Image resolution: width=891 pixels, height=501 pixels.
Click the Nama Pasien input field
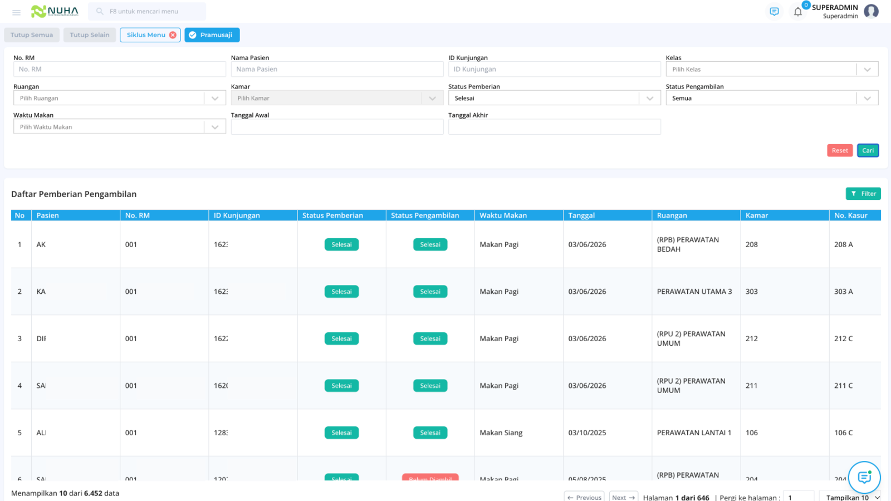[x=337, y=69]
